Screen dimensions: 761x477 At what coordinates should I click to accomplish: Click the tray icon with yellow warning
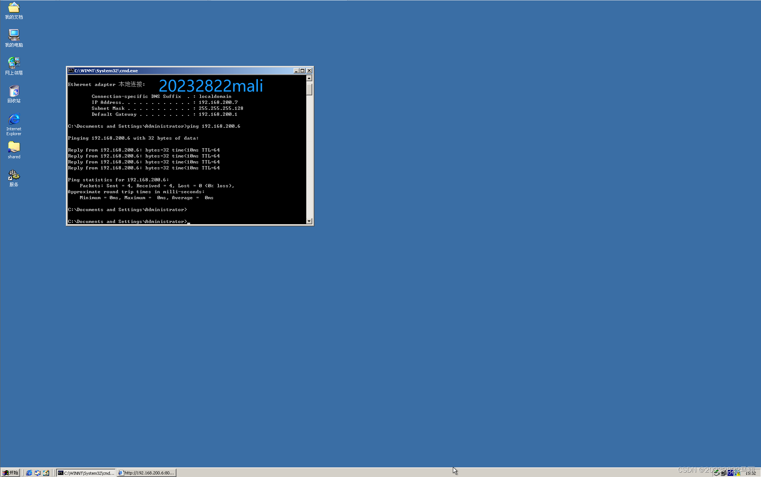(x=737, y=473)
